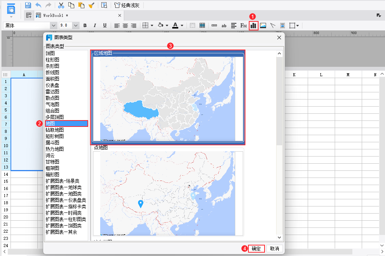This screenshot has height=256, width=385.
Task: Toggle underline formatting
Action: 104,25
